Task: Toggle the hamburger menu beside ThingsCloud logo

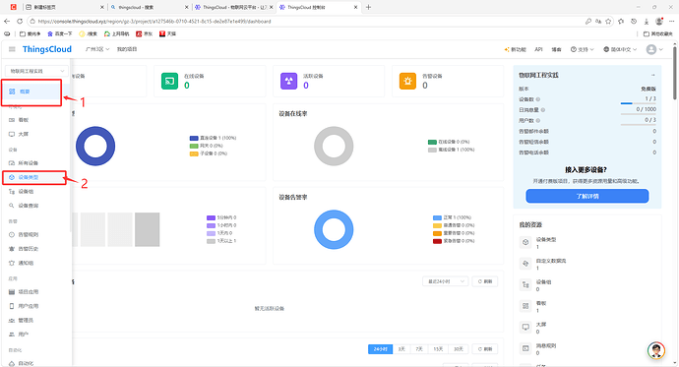Action: point(12,49)
